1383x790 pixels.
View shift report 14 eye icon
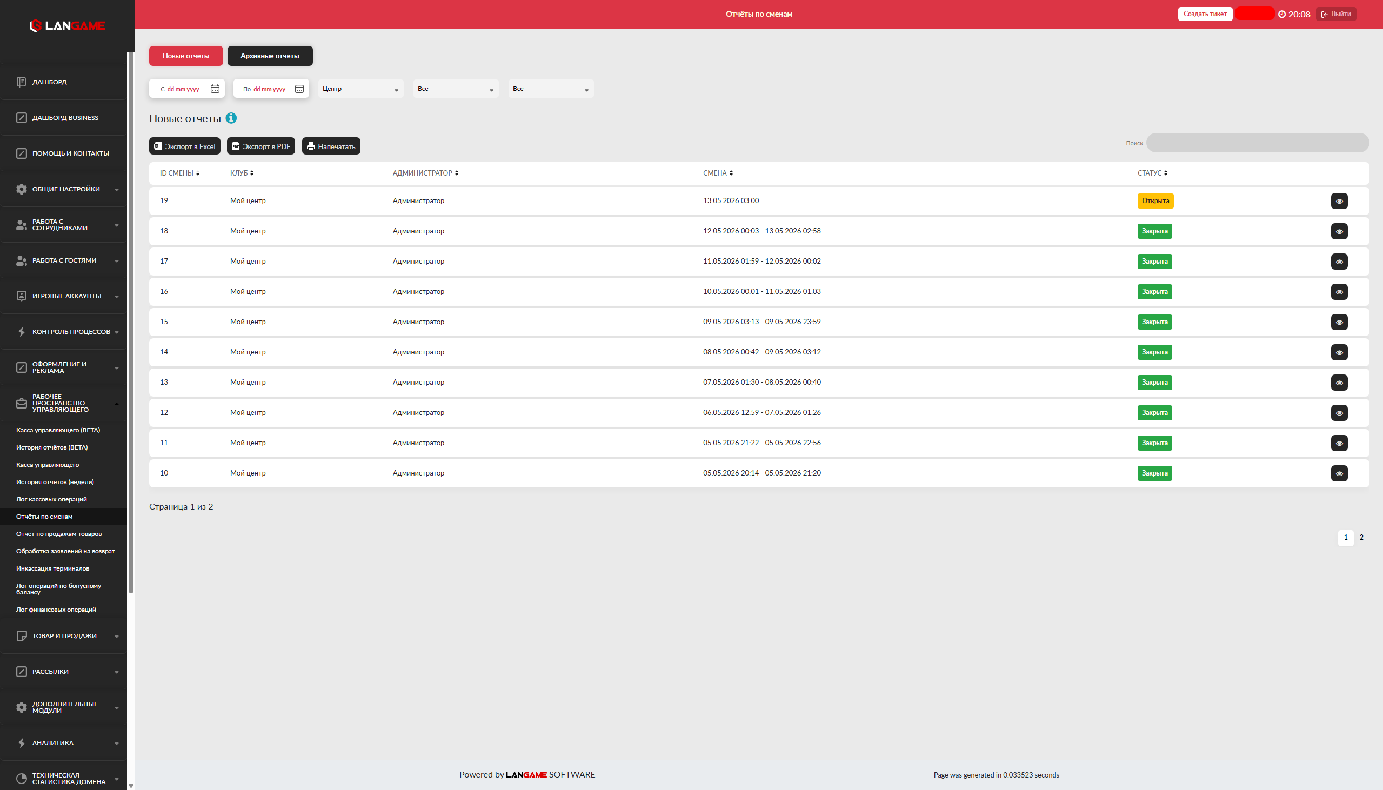point(1339,352)
